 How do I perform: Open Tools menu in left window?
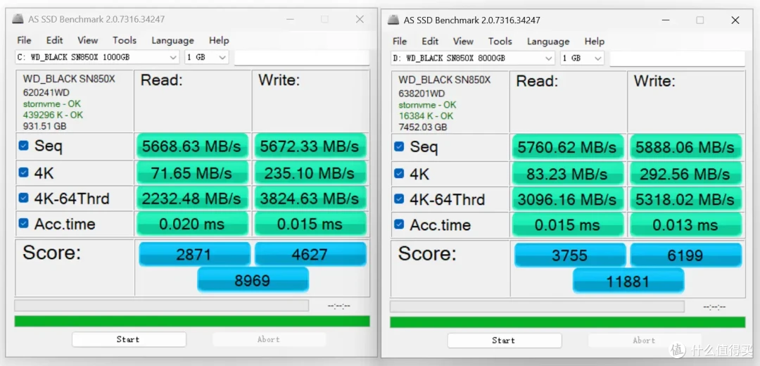[x=125, y=40]
